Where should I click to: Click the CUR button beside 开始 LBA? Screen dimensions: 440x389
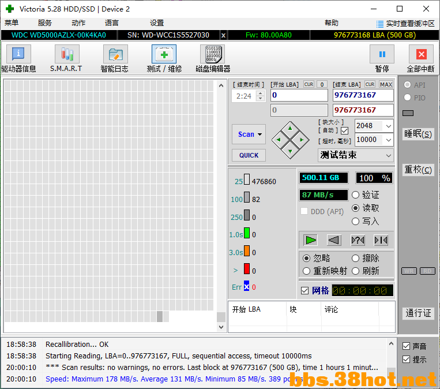309,84
